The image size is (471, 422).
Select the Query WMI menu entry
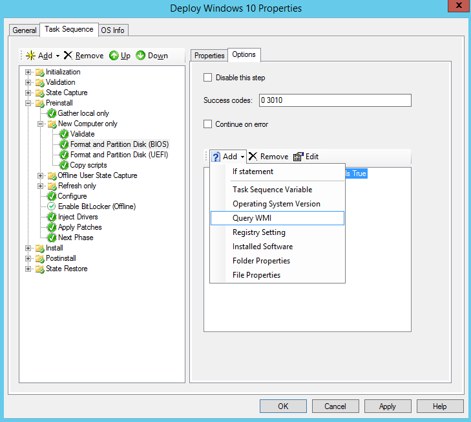tap(277, 218)
